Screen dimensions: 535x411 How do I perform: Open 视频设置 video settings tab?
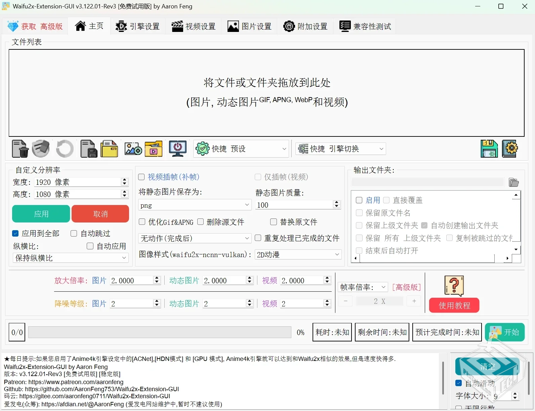click(x=193, y=26)
